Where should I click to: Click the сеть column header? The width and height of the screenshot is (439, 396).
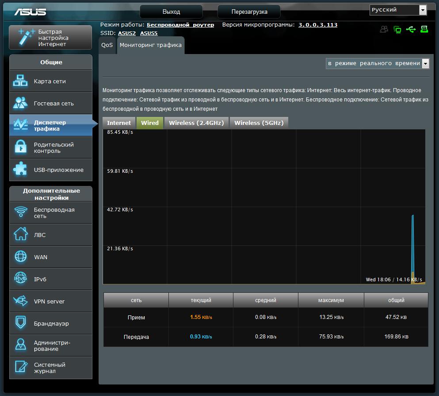(136, 300)
